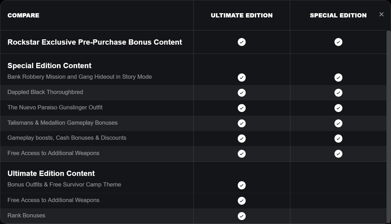Click the Rockstar Exclusive Pre-Purchase Bonus Content row title
The height and width of the screenshot is (224, 391).
tap(95, 42)
